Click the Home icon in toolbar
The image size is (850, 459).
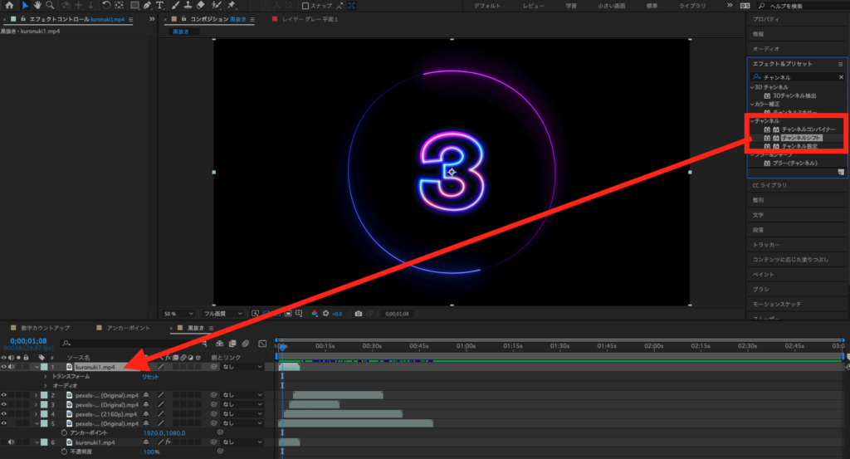tap(8, 6)
